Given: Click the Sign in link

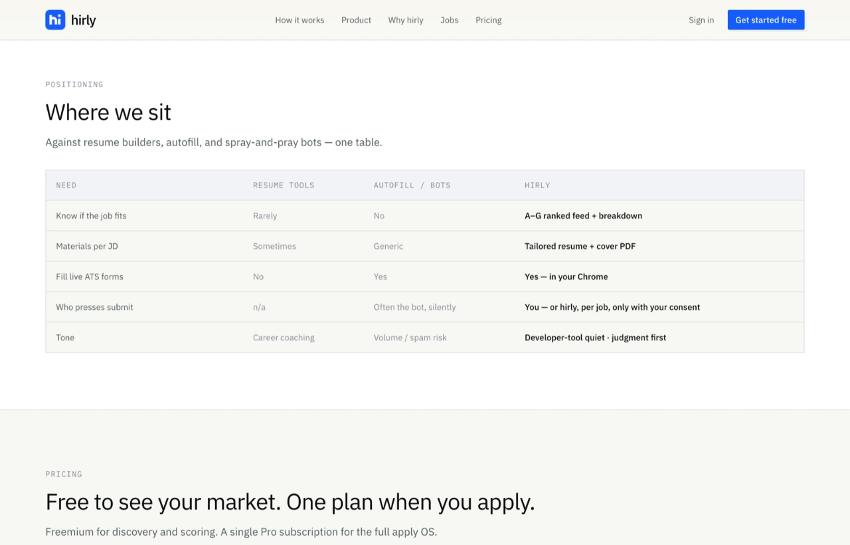Looking at the screenshot, I should point(701,20).
